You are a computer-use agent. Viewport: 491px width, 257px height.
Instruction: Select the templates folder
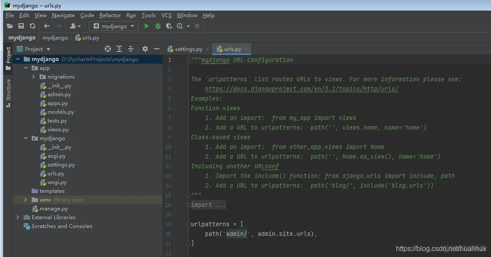coord(48,191)
